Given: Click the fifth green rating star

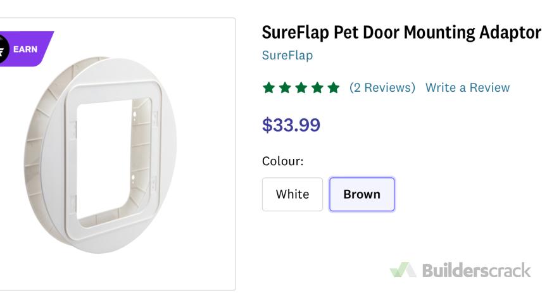Looking at the screenshot, I should click(x=334, y=87).
